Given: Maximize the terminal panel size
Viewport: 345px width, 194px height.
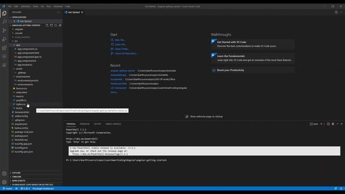Looking at the screenshot, I should (337, 124).
